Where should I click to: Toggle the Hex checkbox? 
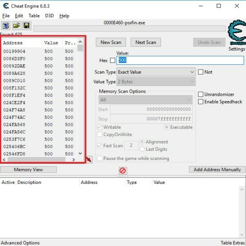[x=113, y=60]
